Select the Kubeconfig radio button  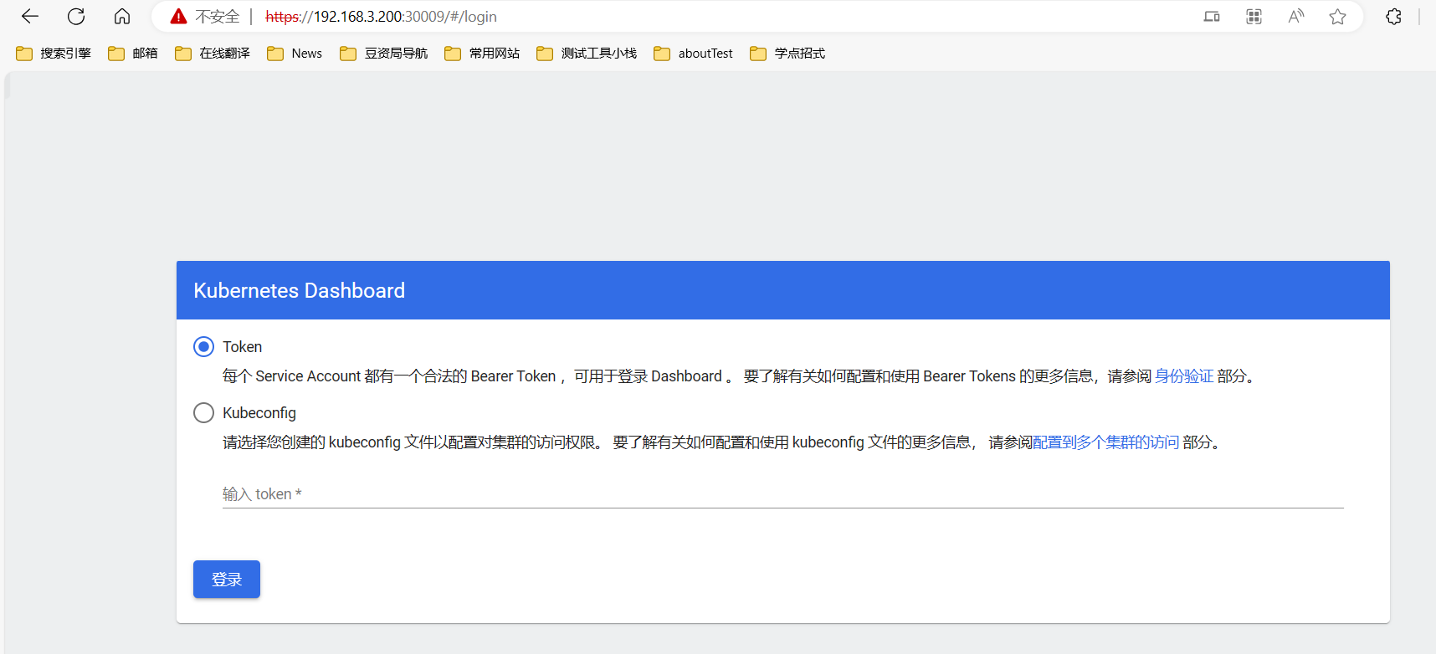pyautogui.click(x=203, y=413)
